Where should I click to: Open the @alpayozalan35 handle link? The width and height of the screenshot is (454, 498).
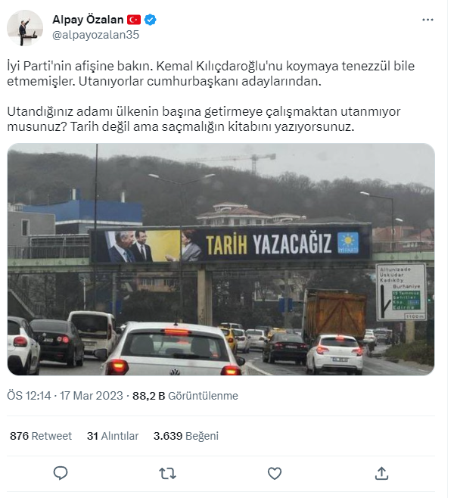95,35
